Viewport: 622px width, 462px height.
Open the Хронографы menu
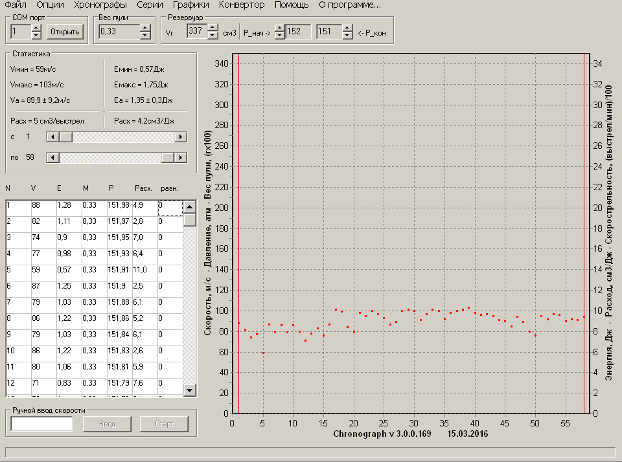(x=100, y=5)
